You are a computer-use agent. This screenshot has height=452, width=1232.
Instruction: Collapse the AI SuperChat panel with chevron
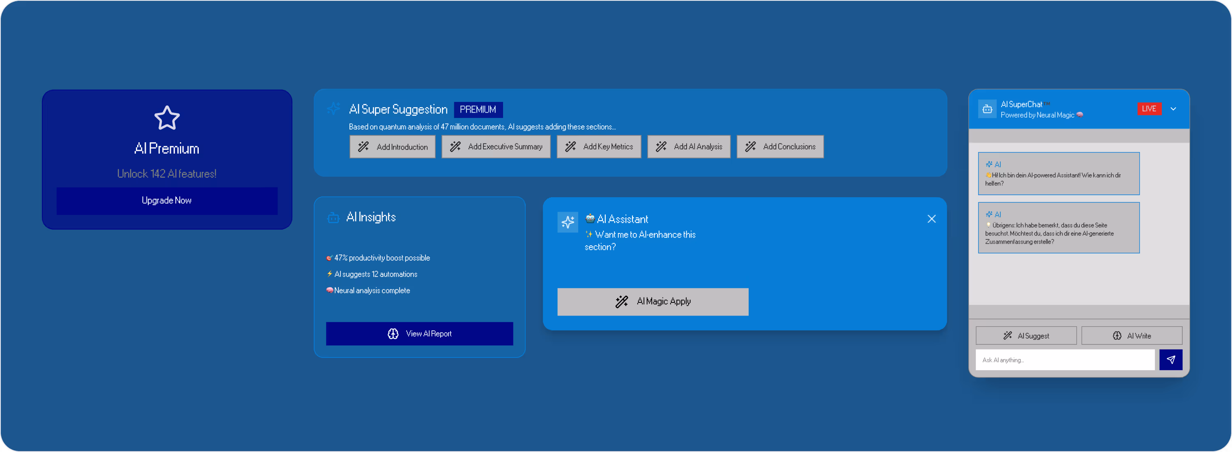tap(1173, 109)
